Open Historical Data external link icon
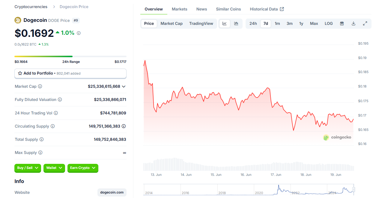373x198 pixels. [x=282, y=9]
